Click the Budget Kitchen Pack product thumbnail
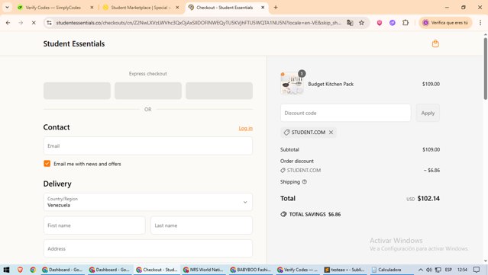 pyautogui.click(x=292, y=84)
